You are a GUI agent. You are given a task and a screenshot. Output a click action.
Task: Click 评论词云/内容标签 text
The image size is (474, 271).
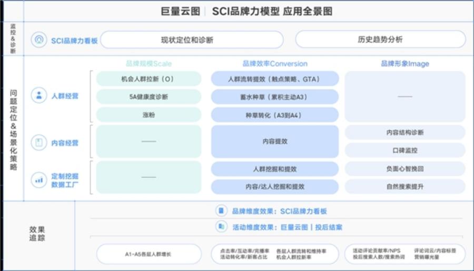coord(435,250)
